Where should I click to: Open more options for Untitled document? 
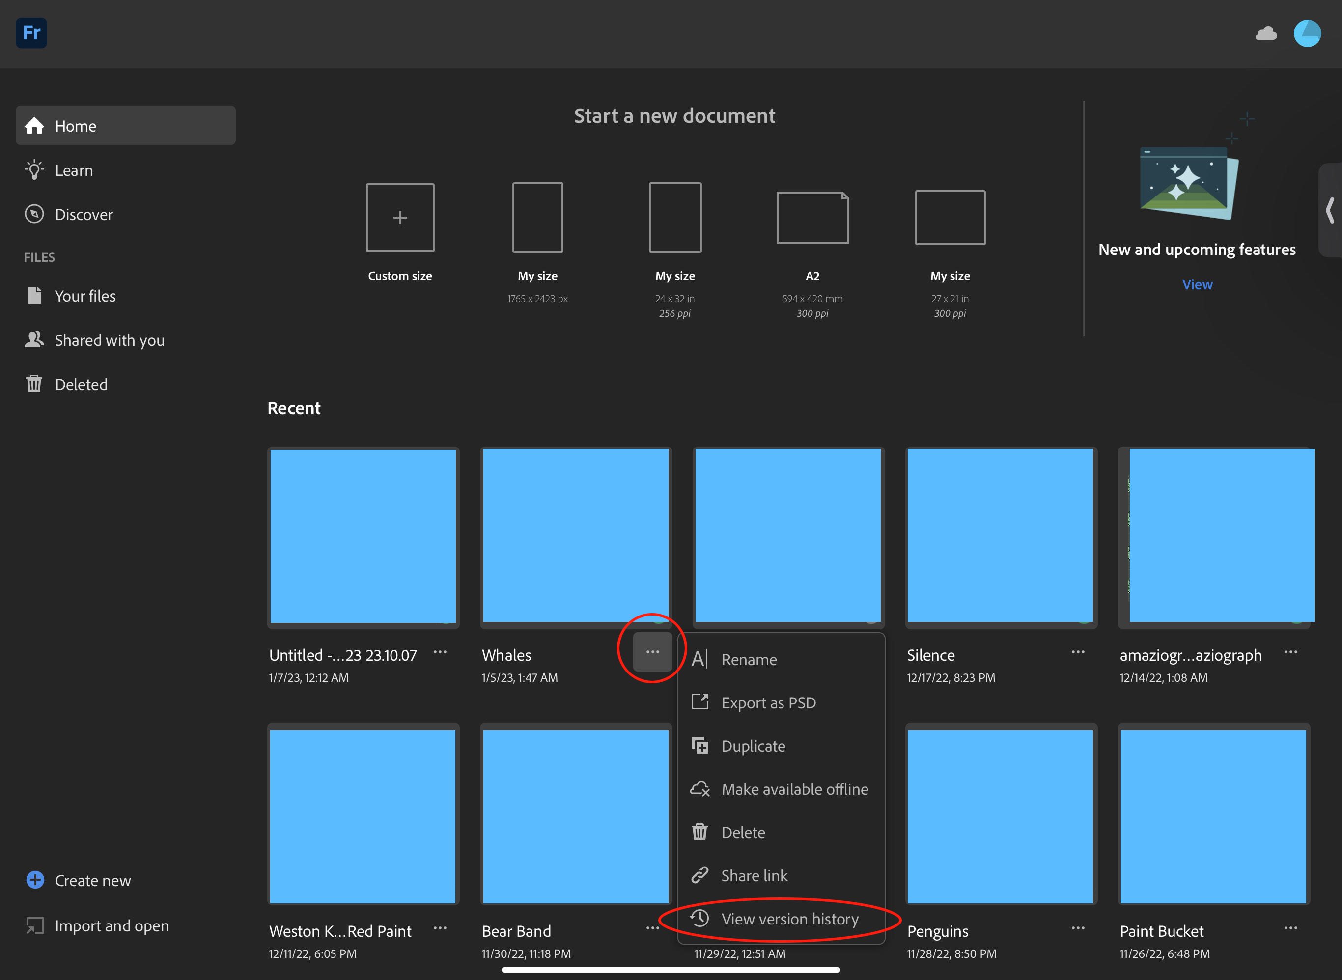[440, 652]
